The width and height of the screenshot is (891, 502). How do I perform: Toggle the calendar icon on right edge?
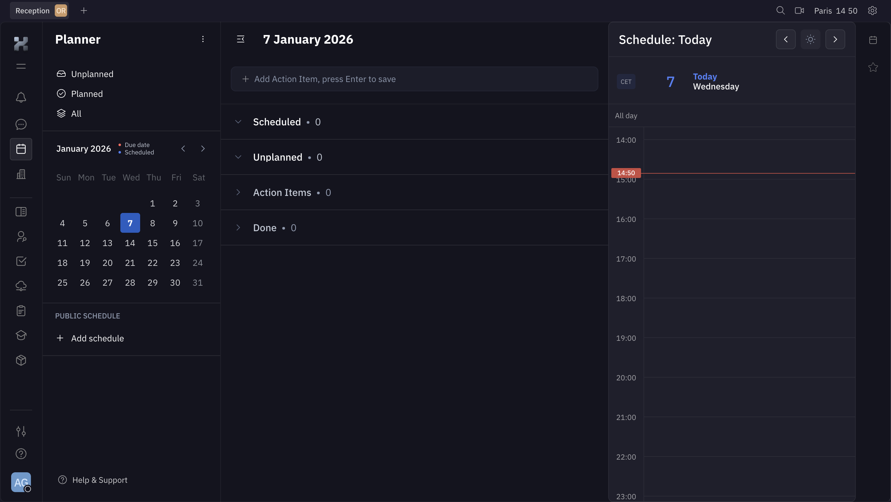(873, 40)
